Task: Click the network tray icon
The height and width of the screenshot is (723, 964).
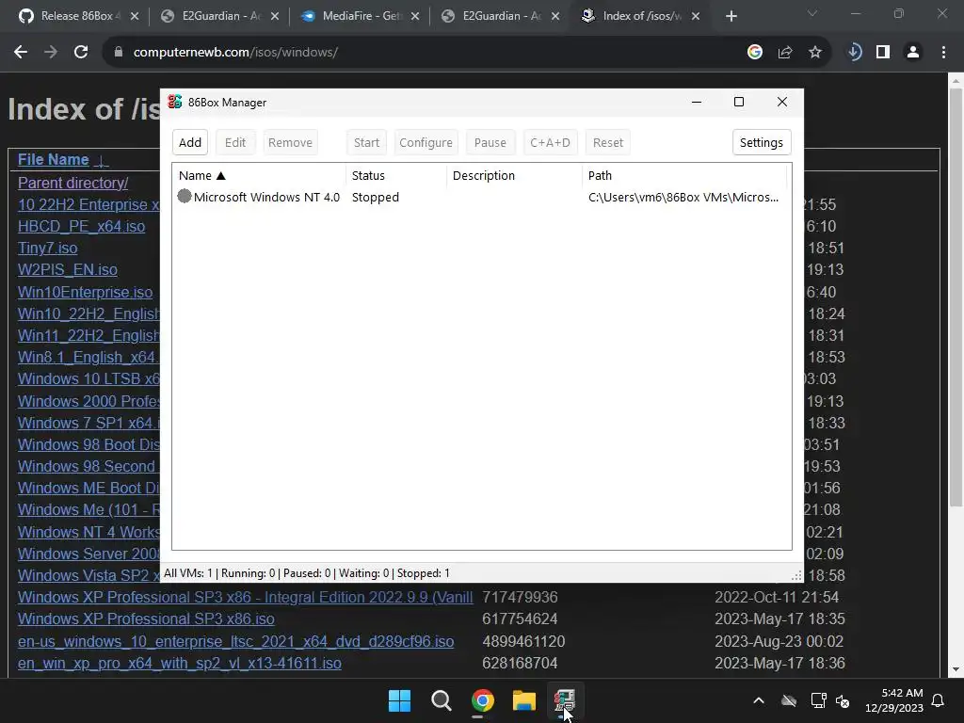Action: pyautogui.click(x=818, y=700)
